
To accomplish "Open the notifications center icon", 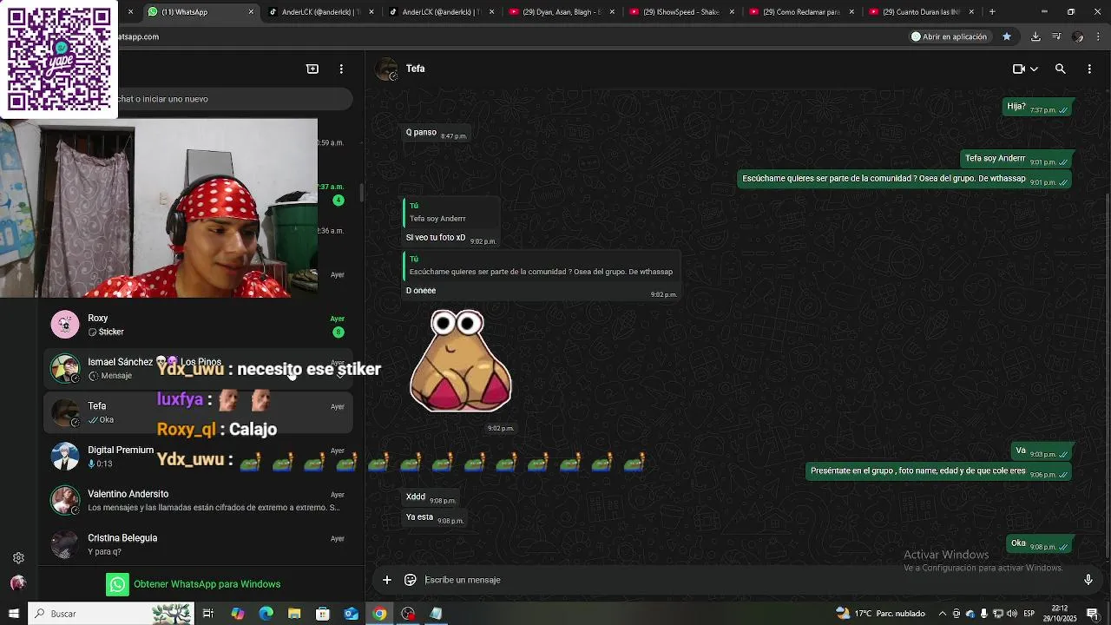I will [1092, 614].
